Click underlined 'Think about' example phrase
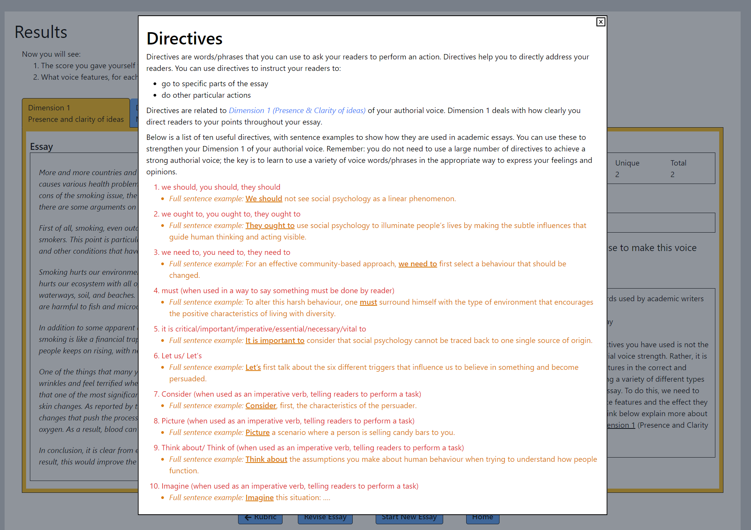Image resolution: width=751 pixels, height=530 pixels. pyautogui.click(x=266, y=459)
